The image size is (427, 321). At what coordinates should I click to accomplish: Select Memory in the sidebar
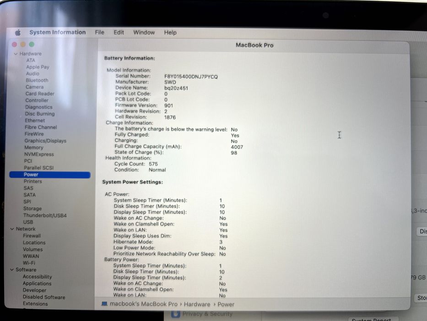click(x=34, y=147)
